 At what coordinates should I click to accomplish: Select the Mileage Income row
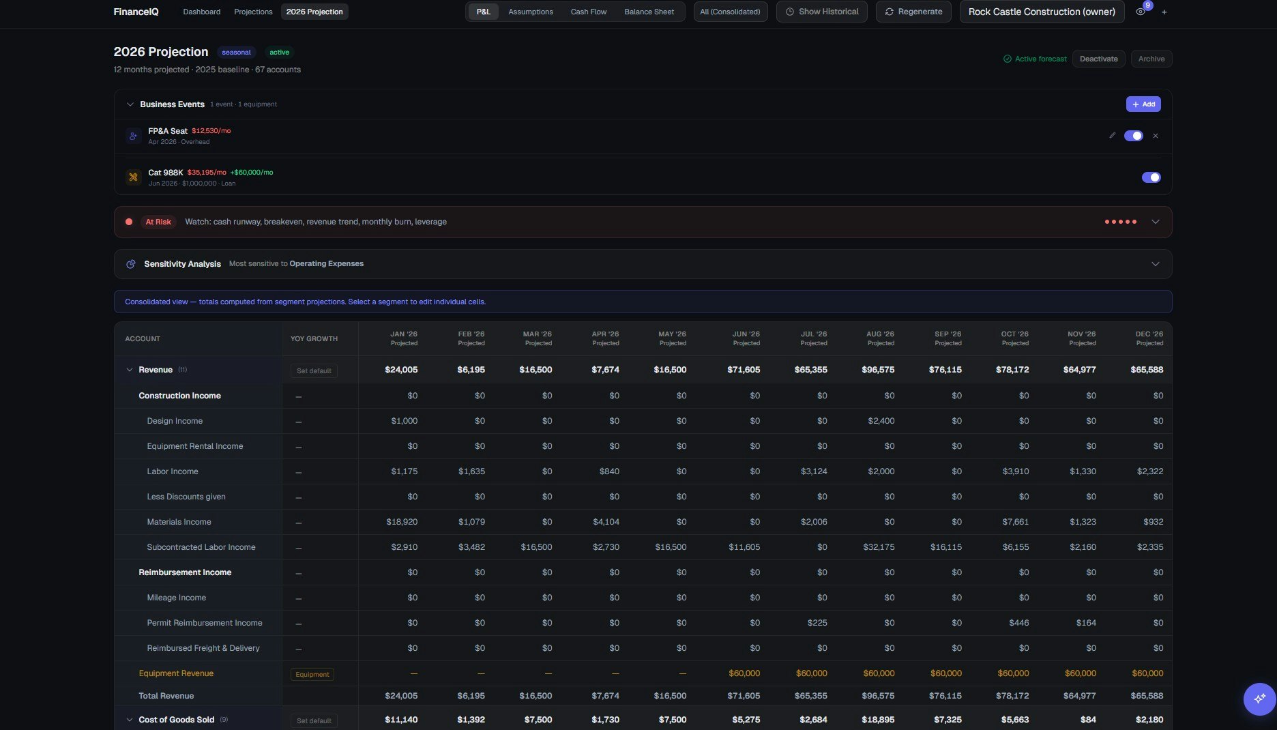(x=643, y=598)
